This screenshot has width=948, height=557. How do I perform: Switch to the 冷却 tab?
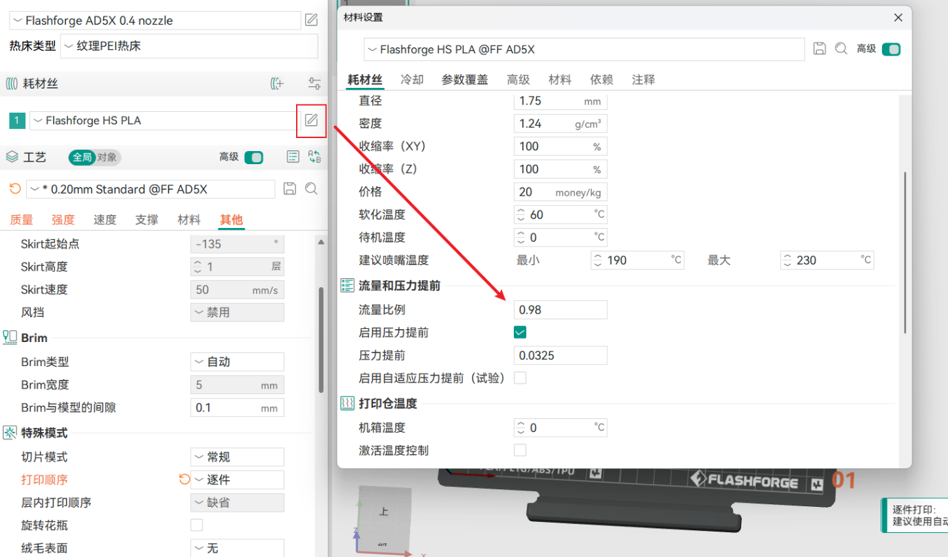point(412,80)
